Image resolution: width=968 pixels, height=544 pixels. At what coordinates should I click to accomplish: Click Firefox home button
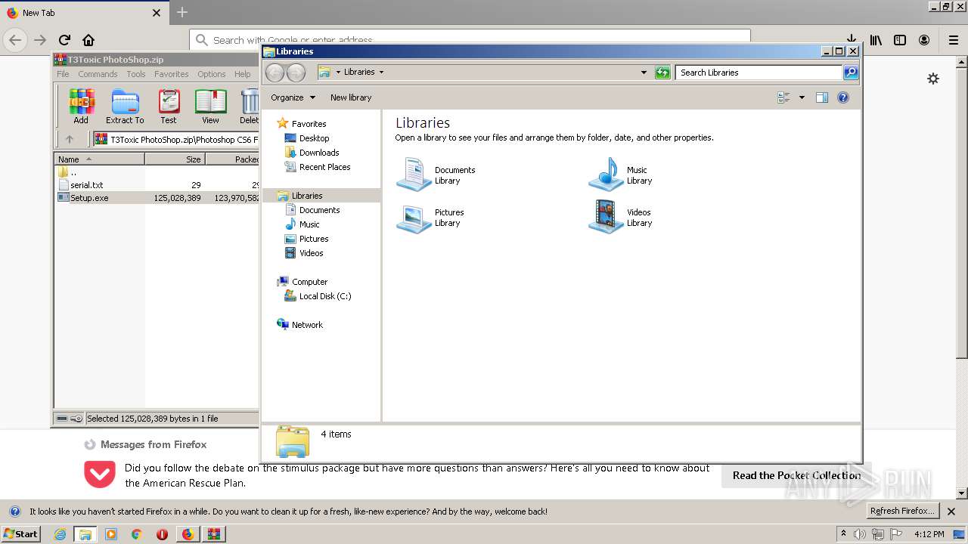(88, 40)
